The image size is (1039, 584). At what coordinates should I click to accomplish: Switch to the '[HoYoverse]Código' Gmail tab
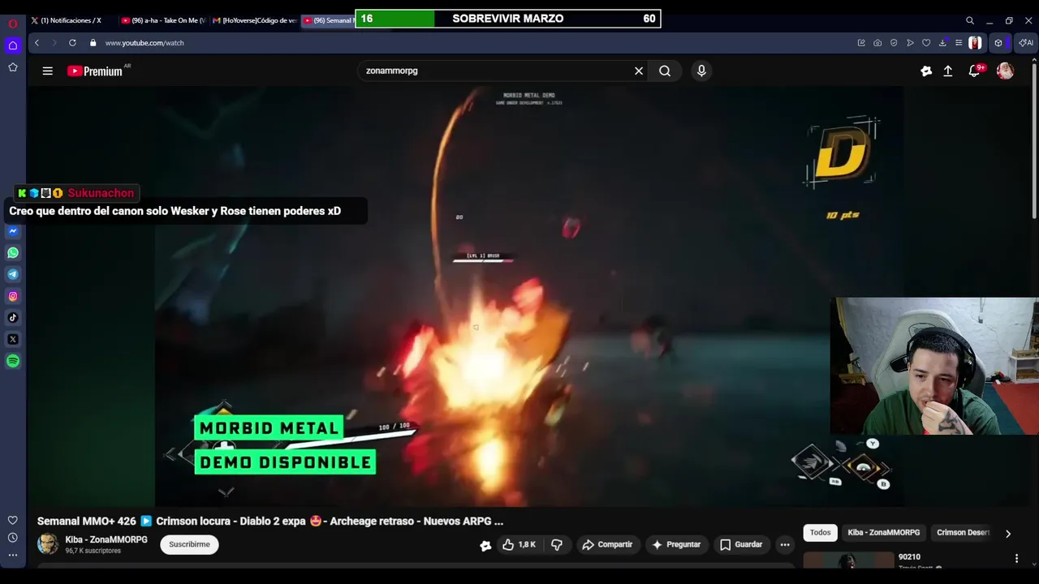pyautogui.click(x=255, y=20)
